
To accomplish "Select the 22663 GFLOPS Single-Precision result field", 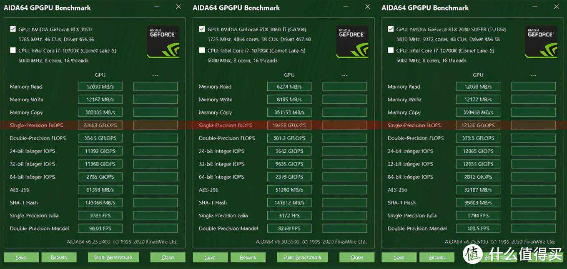I will 100,125.
